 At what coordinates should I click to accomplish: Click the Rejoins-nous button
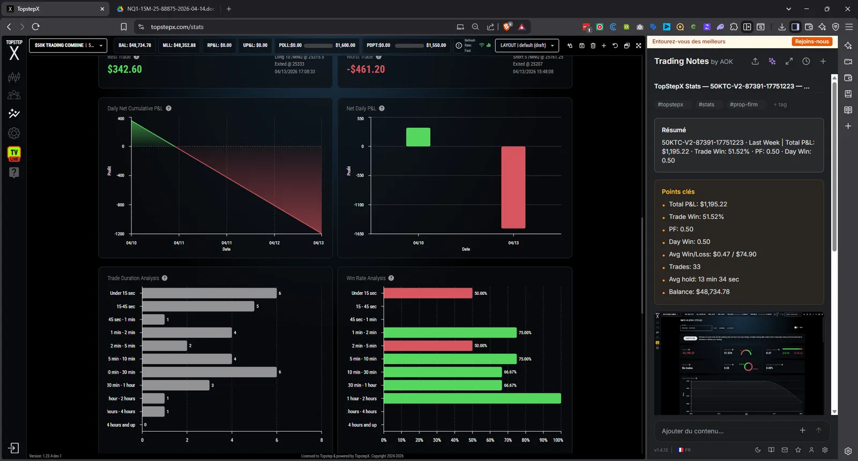pos(812,41)
